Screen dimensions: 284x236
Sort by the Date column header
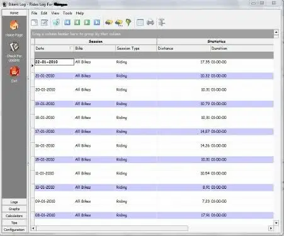coord(54,48)
